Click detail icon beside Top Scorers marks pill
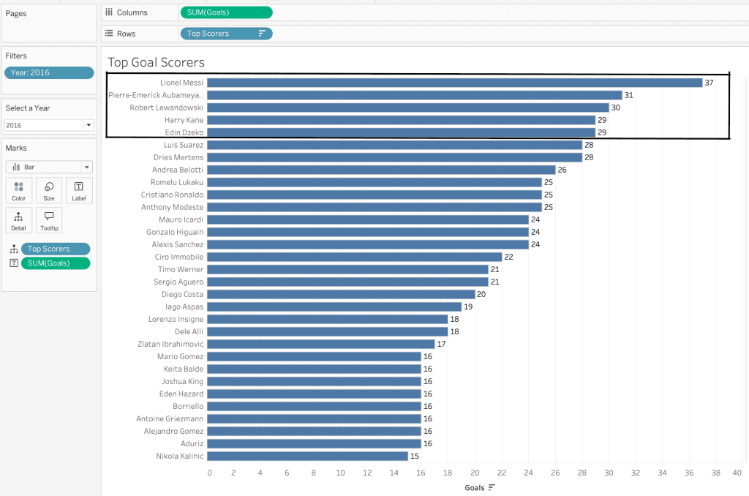 tap(13, 249)
